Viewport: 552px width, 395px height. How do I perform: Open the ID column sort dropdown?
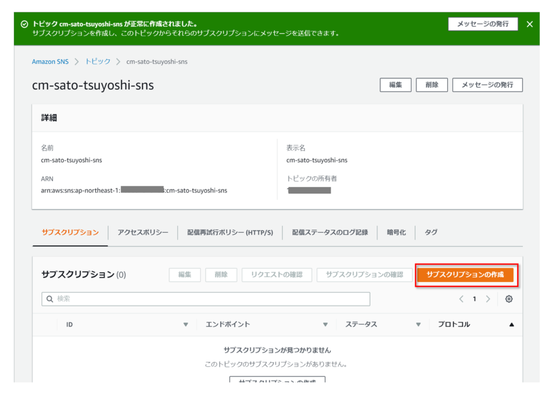click(186, 324)
